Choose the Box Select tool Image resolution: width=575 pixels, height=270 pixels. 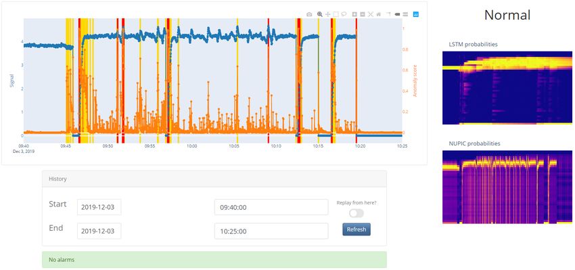pyautogui.click(x=336, y=14)
